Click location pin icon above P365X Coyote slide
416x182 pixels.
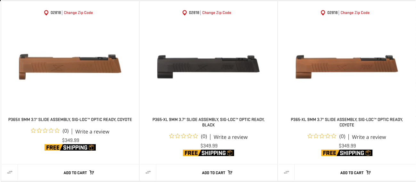46,13
